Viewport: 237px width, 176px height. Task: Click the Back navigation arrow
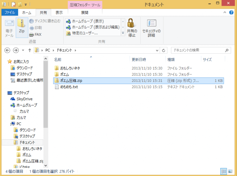[7, 50]
